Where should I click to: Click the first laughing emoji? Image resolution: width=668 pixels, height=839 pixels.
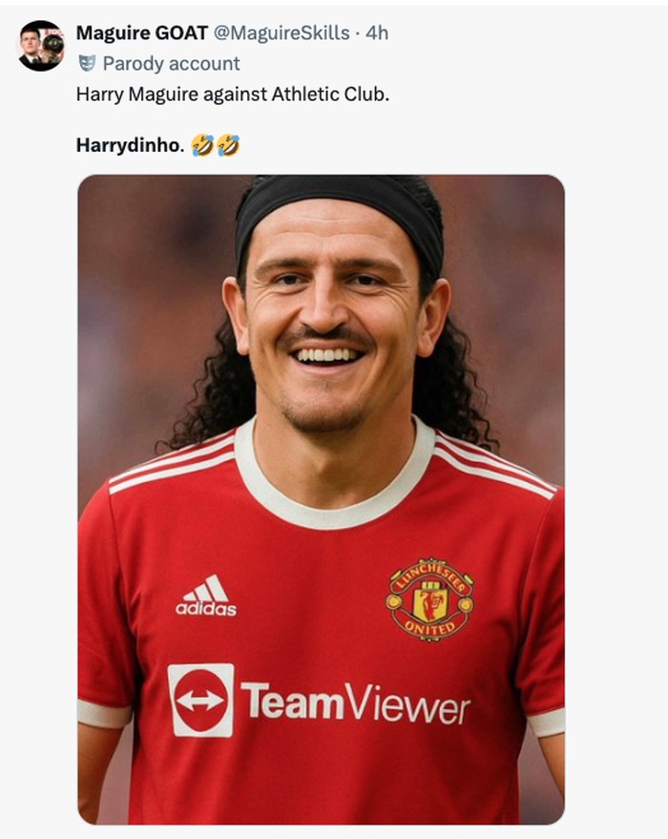click(x=201, y=145)
